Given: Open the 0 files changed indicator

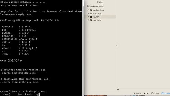Looking at the screenshot, I should click(155, 93).
